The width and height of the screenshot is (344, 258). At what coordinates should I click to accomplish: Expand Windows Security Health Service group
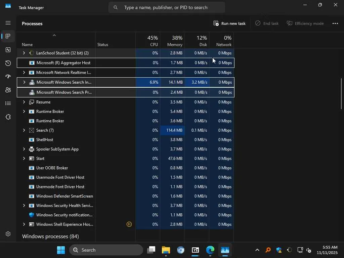point(24,206)
